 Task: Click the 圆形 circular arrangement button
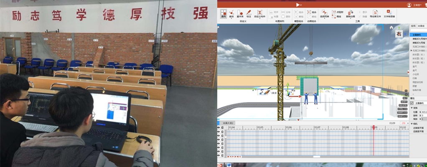[x=286, y=17]
